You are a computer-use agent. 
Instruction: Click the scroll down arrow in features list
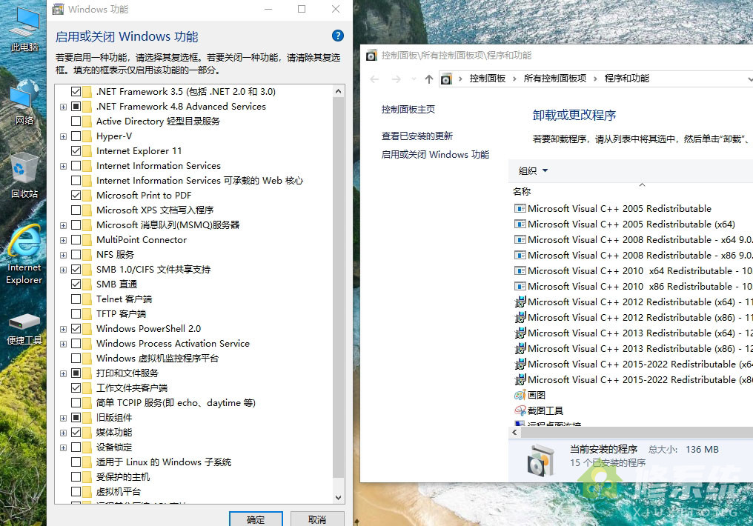coord(338,498)
